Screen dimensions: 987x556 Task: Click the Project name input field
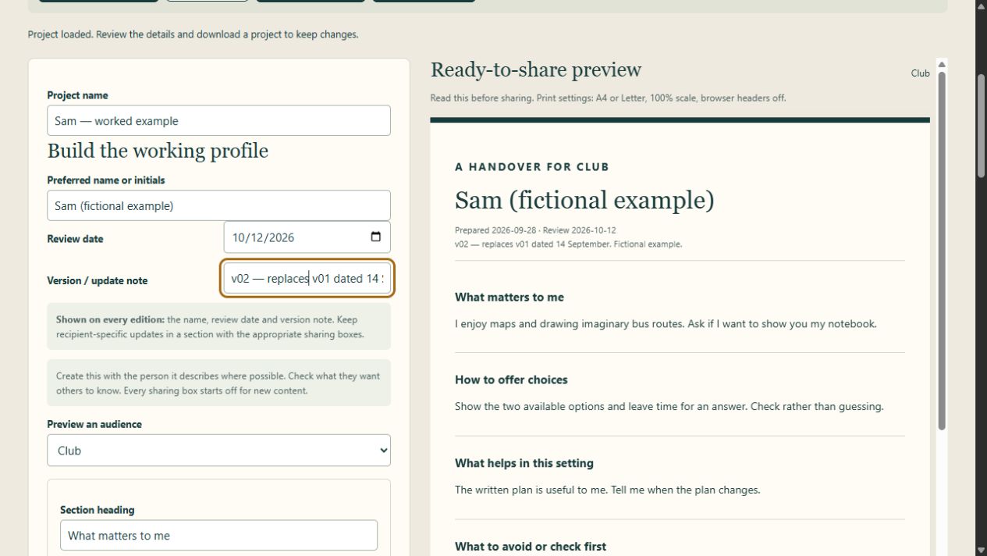[x=218, y=121]
